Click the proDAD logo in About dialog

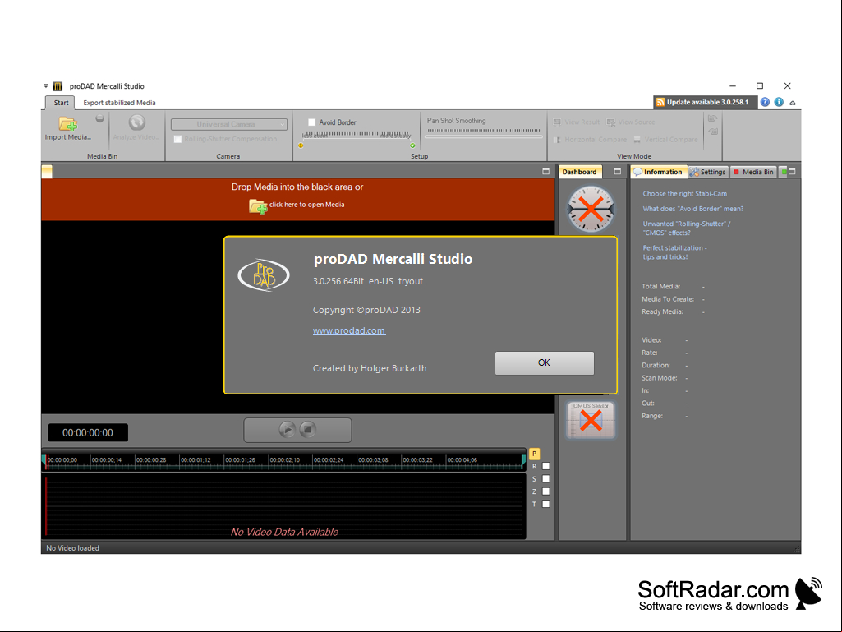pos(264,274)
